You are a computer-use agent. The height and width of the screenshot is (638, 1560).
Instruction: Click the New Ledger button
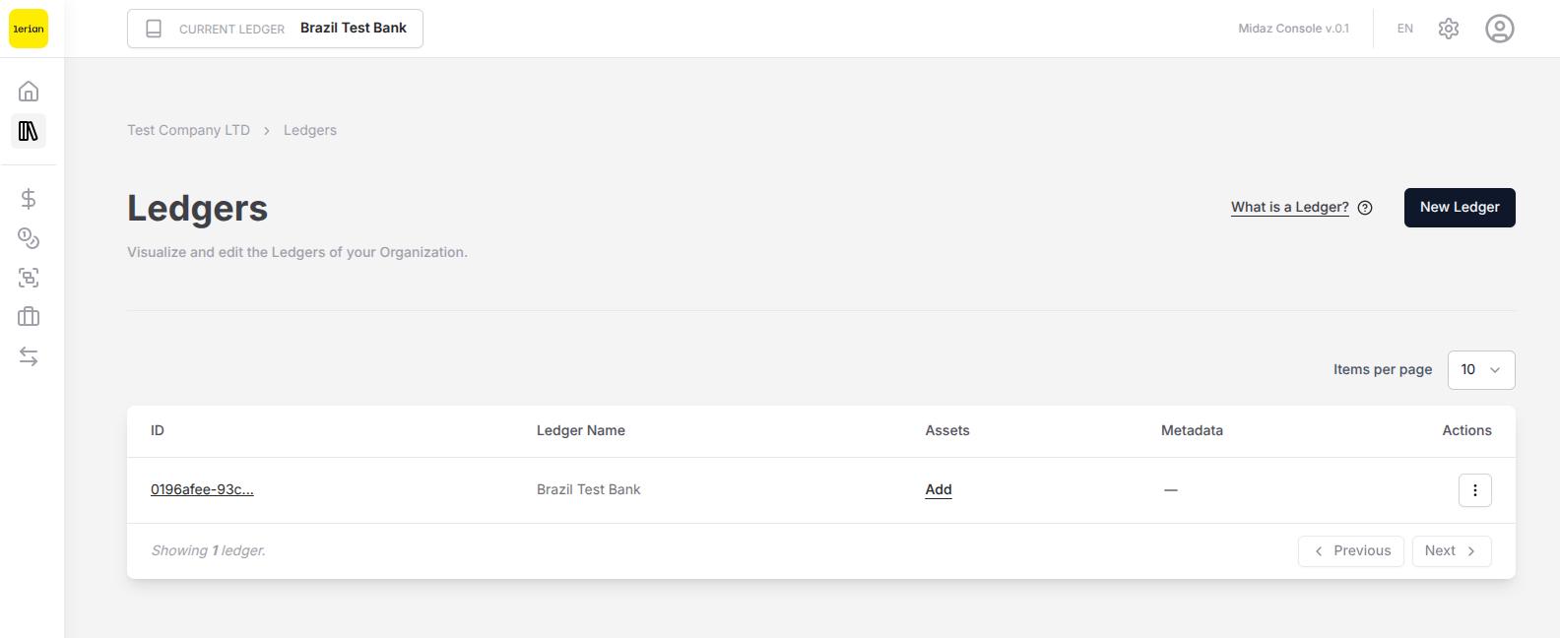pos(1460,208)
